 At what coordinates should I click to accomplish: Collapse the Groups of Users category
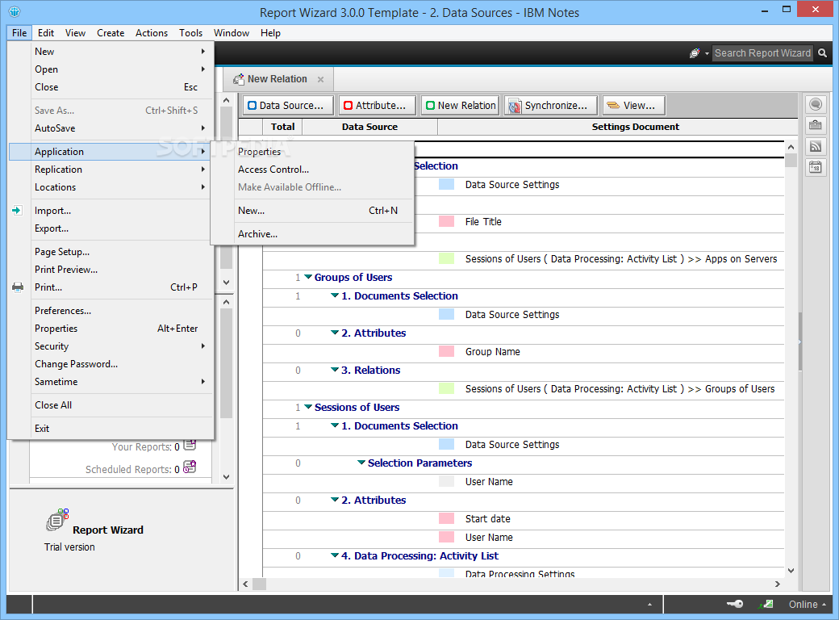(x=308, y=277)
